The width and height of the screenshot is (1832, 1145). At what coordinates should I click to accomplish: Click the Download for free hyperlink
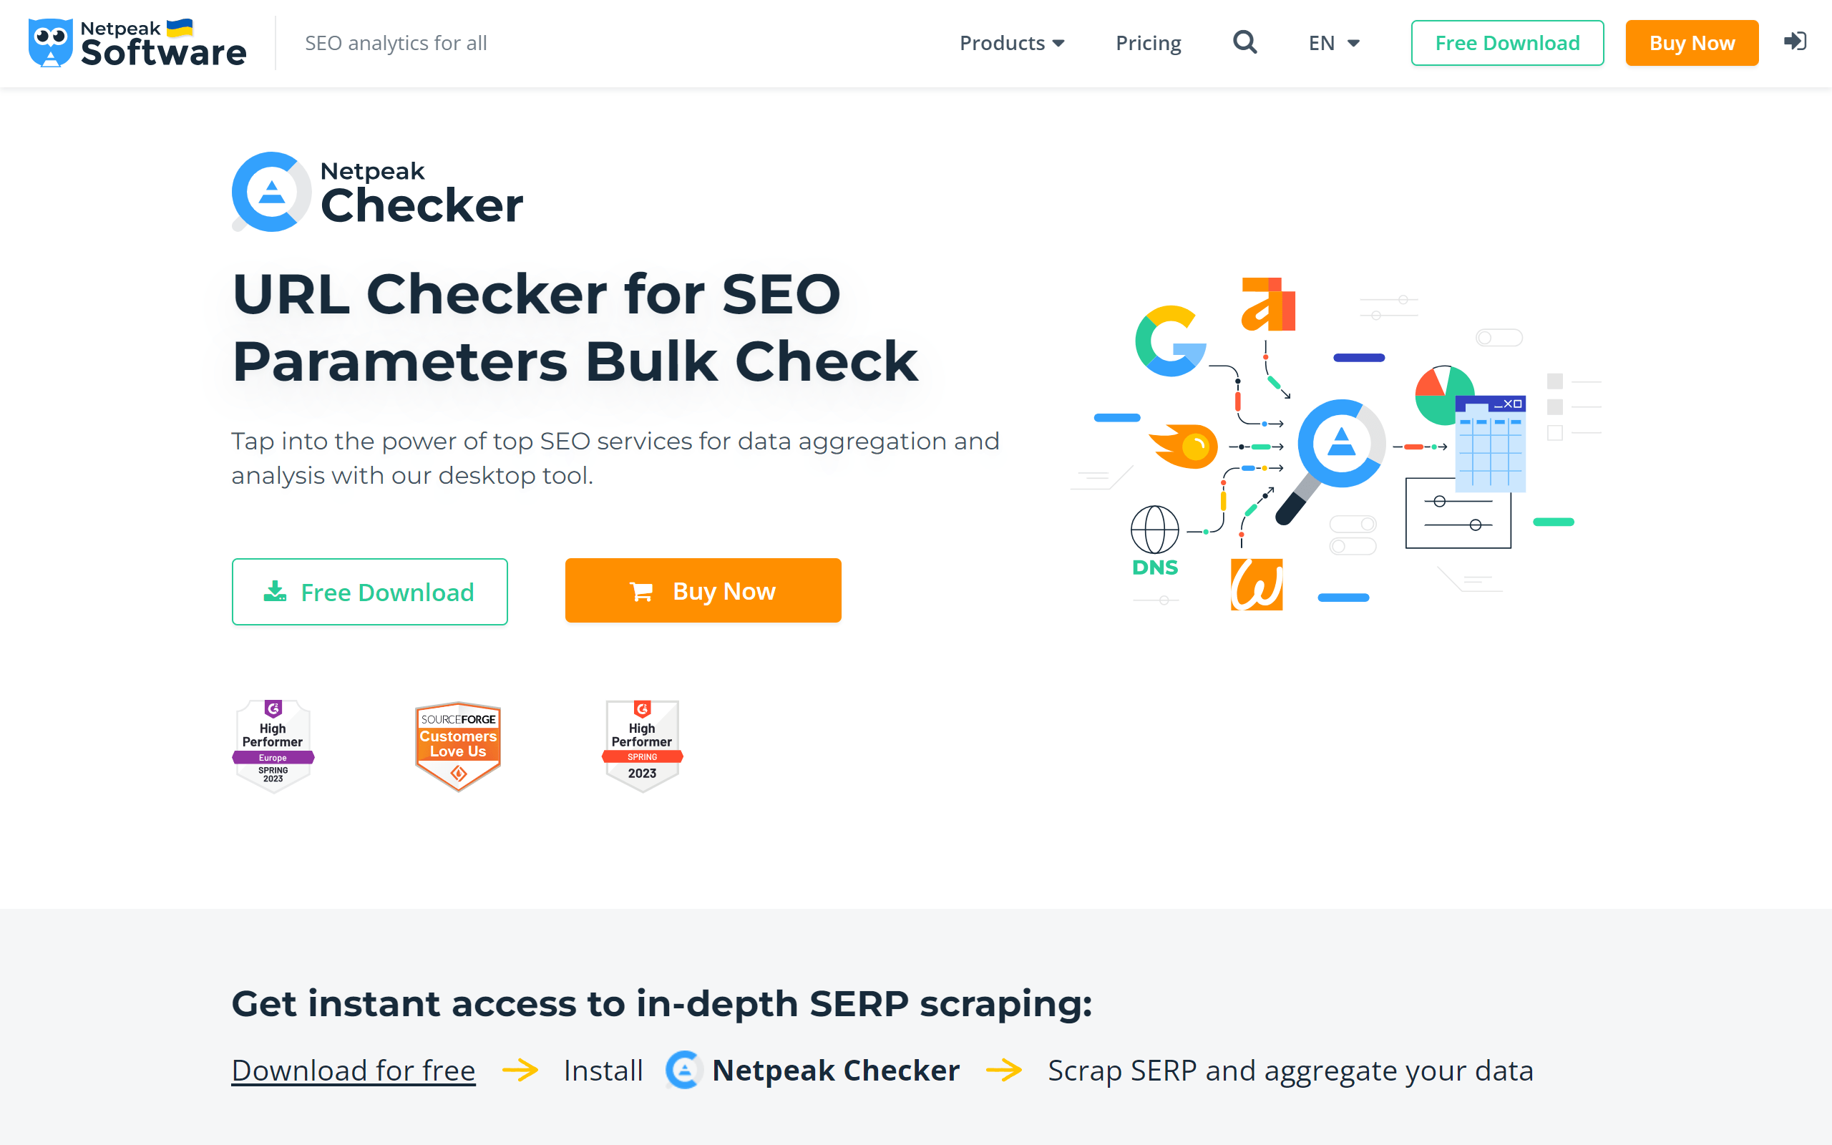(x=354, y=1070)
